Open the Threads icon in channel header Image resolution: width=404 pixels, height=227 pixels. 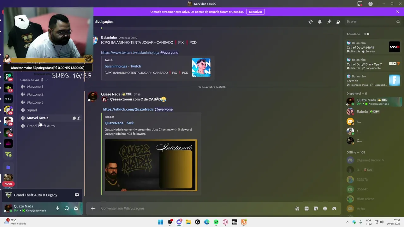311,21
